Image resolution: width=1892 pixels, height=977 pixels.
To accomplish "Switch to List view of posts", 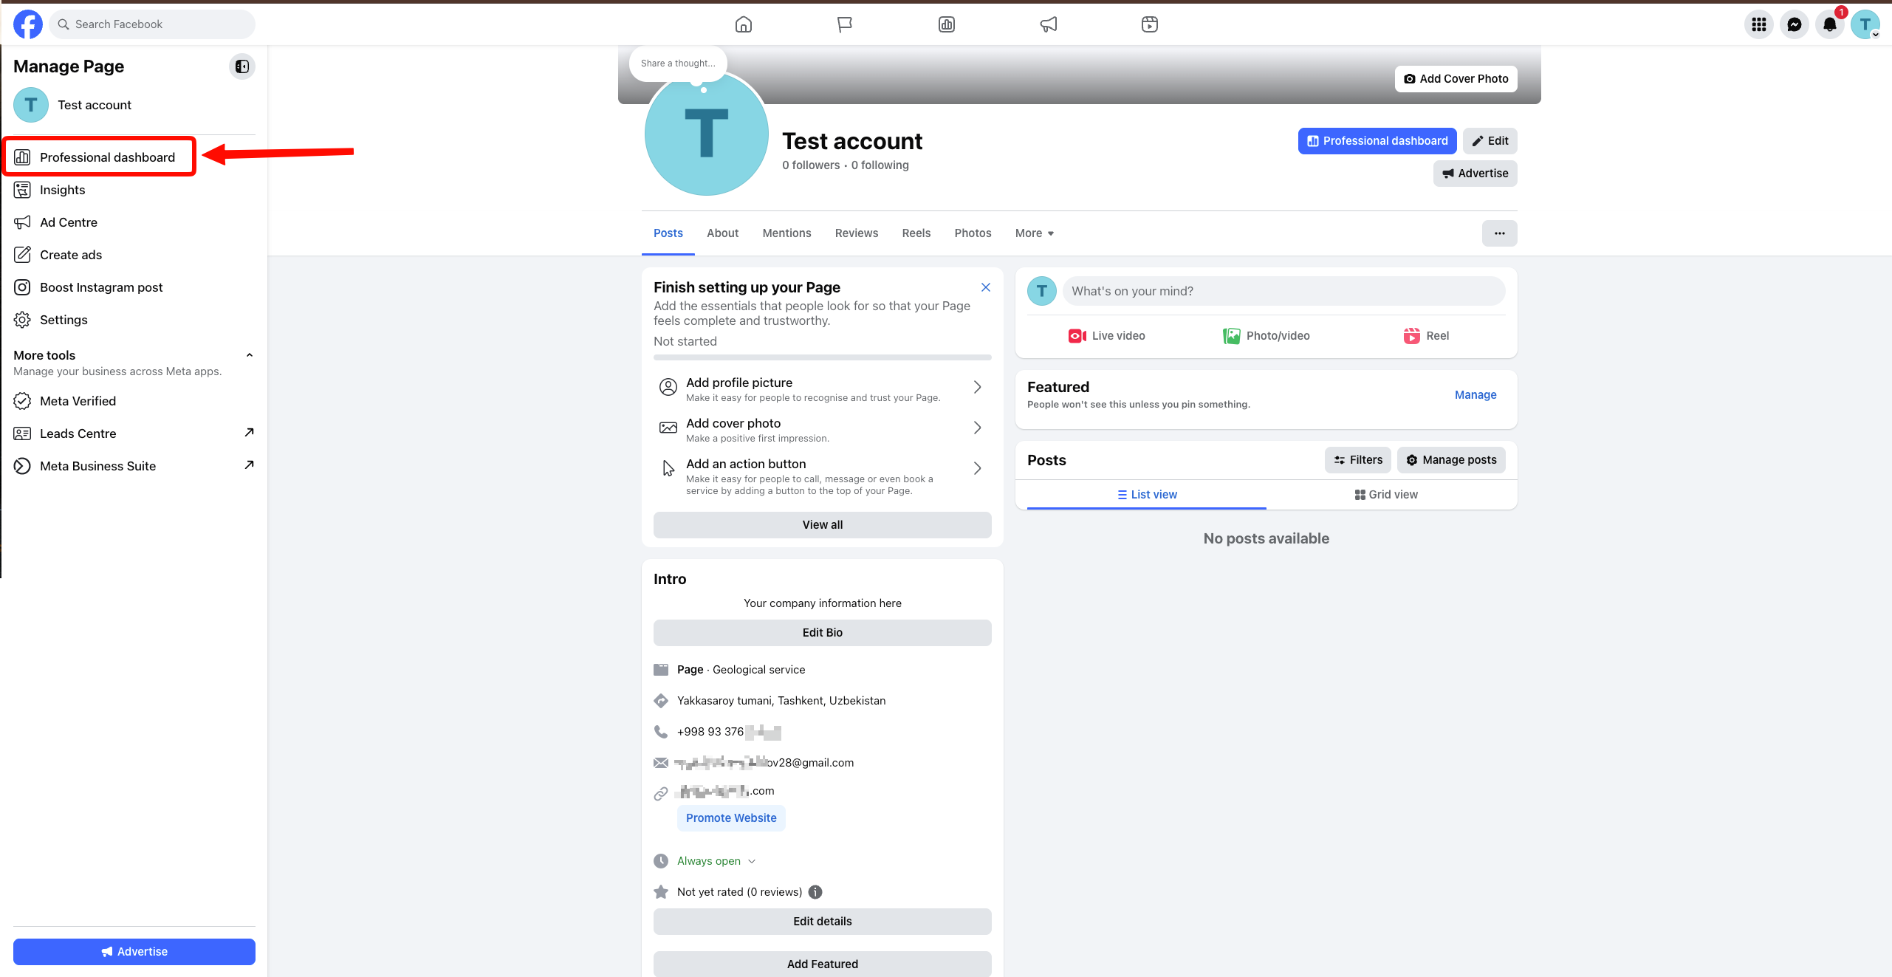I will tap(1147, 495).
